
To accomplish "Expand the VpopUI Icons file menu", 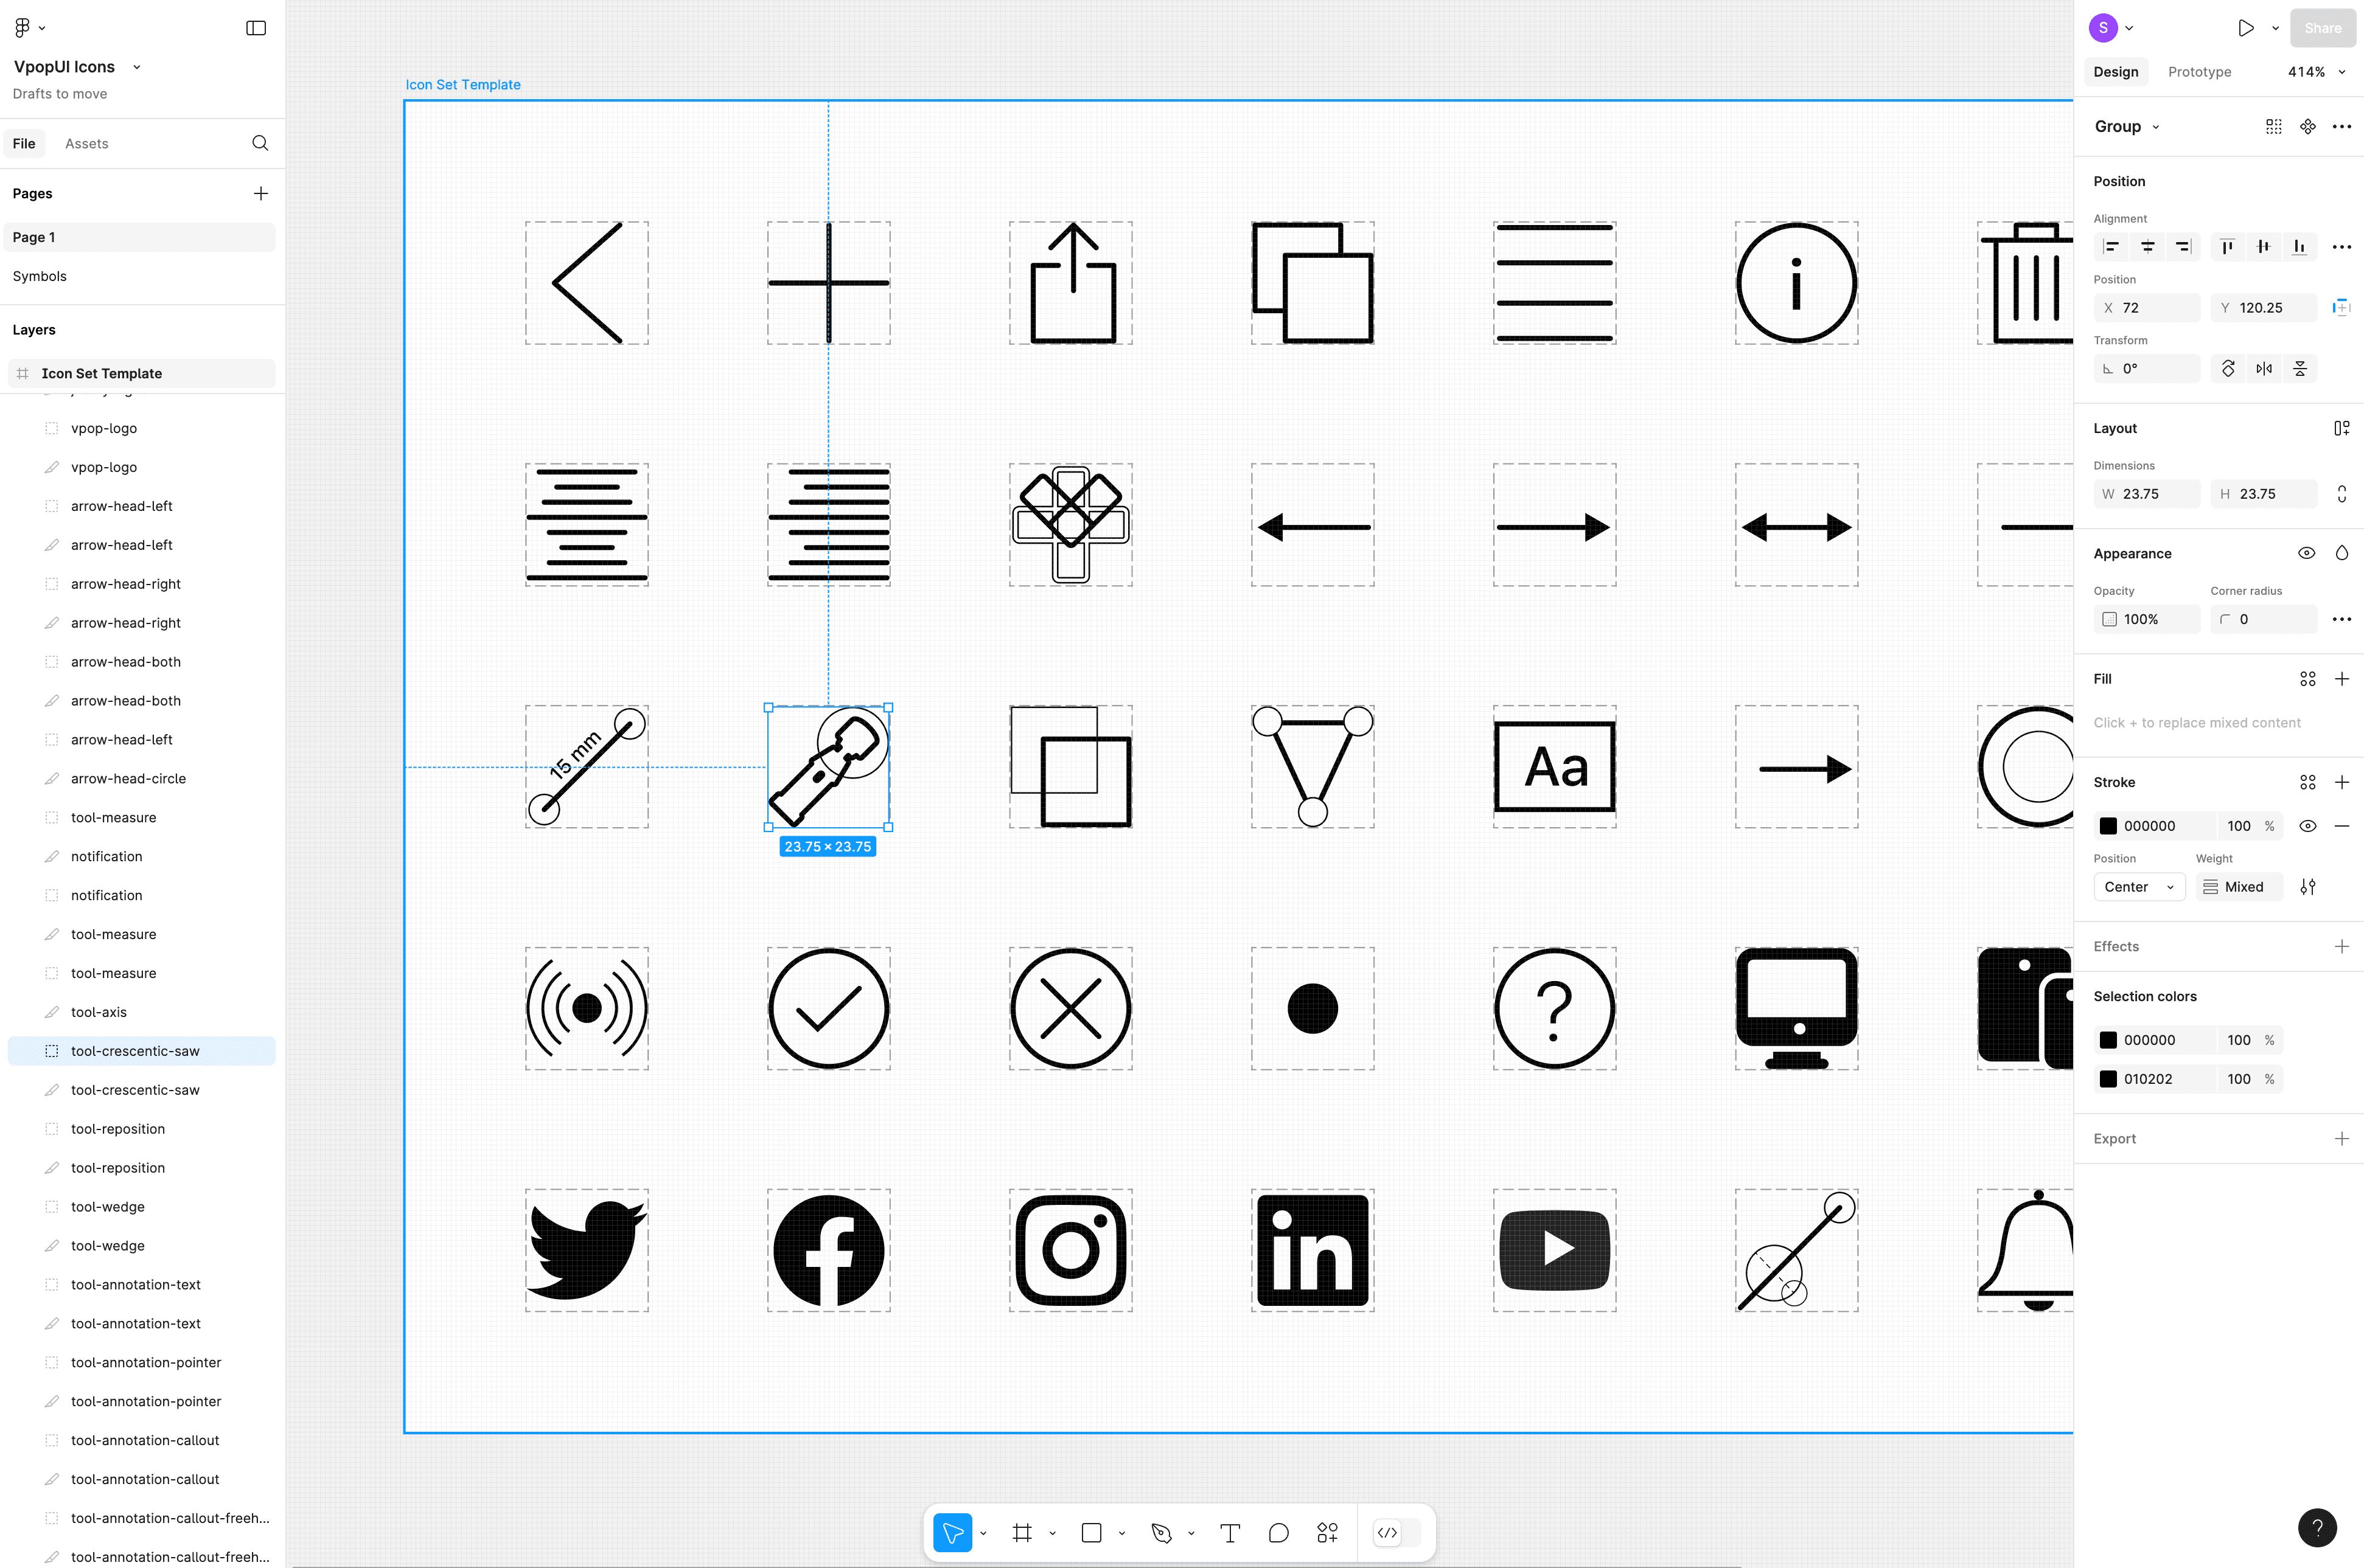I will tap(137, 67).
